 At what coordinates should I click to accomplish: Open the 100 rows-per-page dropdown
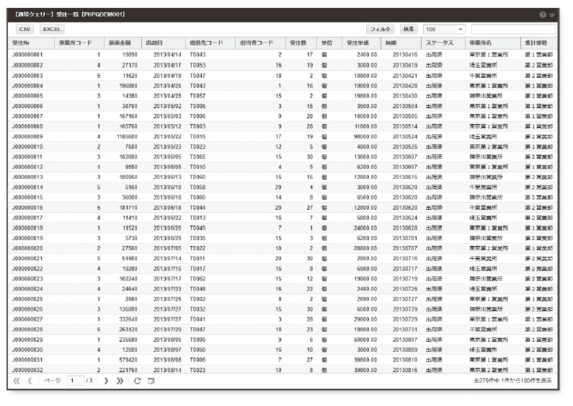point(444,30)
